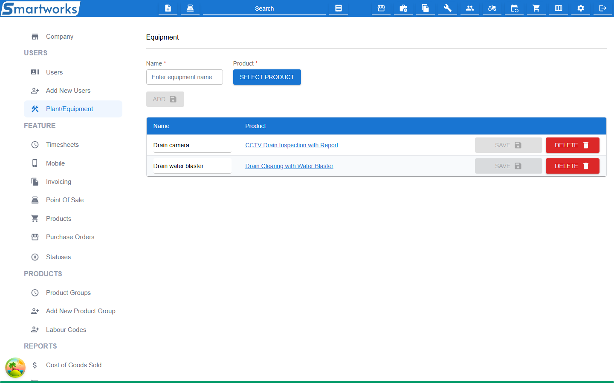Click the logout icon in top bar
Screen dimensions: 614x383
coord(603,8)
